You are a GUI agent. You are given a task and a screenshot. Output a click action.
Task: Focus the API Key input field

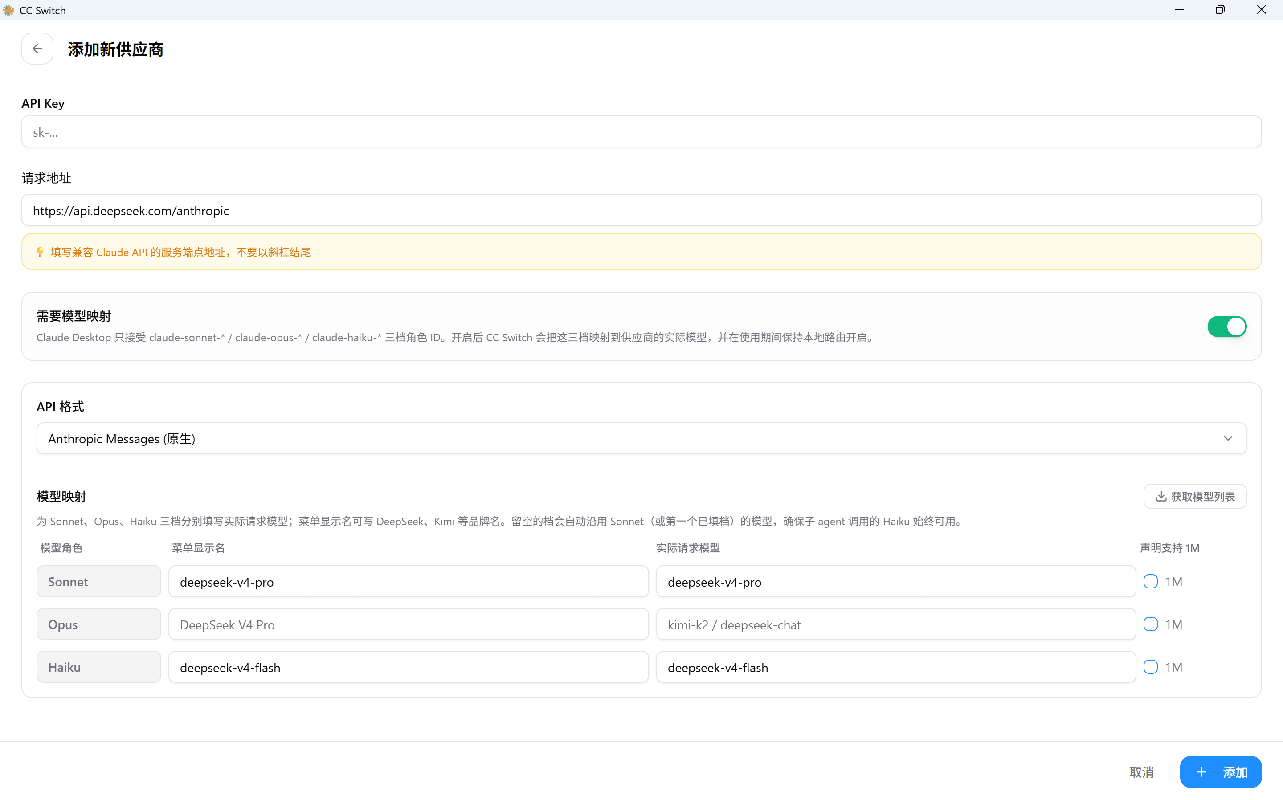(x=641, y=132)
